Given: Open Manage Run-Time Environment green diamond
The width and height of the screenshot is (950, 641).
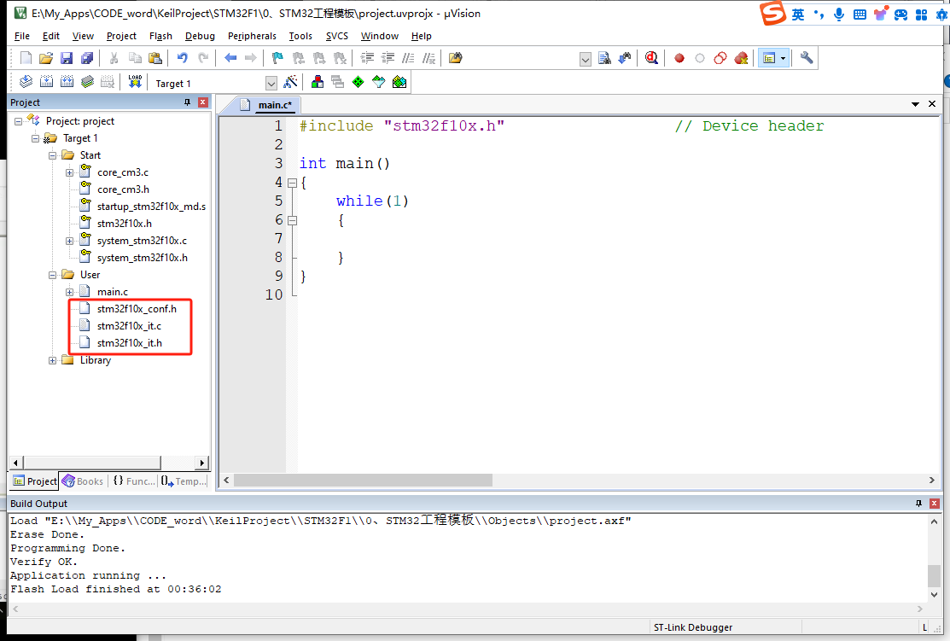Looking at the screenshot, I should (358, 82).
